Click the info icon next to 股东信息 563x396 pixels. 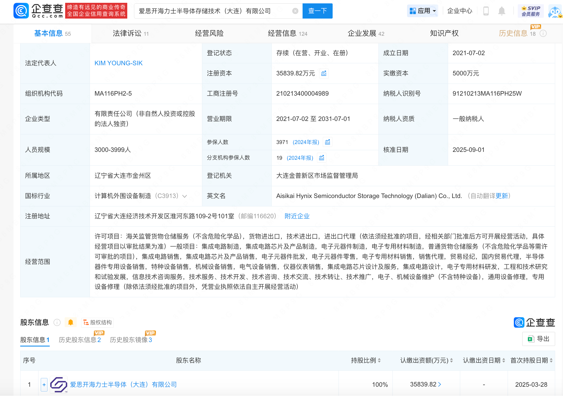click(57, 323)
